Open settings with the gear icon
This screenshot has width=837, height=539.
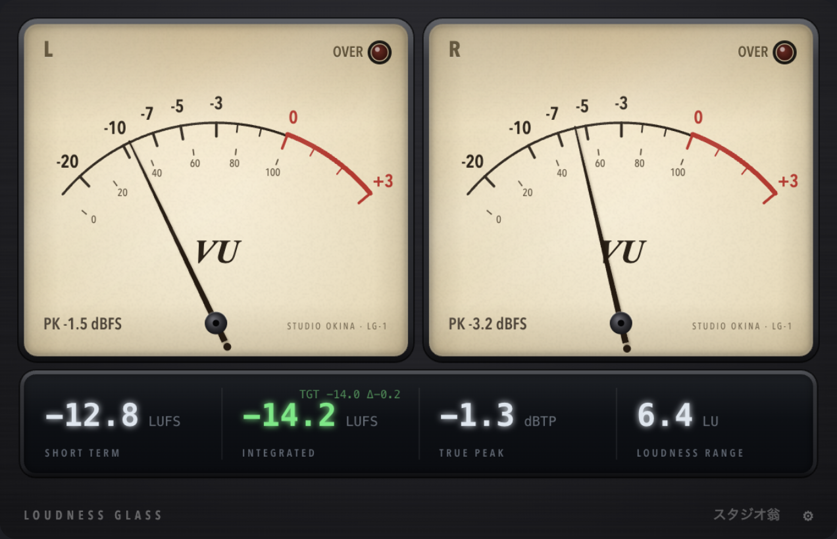(x=808, y=516)
